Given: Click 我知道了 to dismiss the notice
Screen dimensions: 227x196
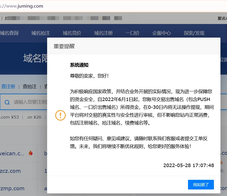Looking at the screenshot, I should click(x=201, y=185).
